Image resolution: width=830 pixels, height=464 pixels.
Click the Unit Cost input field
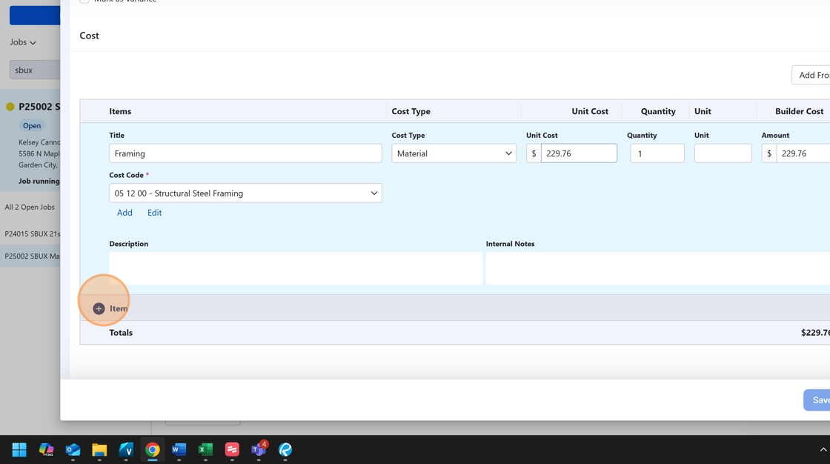(x=578, y=153)
